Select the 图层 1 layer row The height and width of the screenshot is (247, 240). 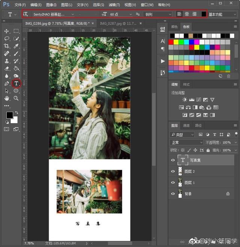[x=202, y=183]
